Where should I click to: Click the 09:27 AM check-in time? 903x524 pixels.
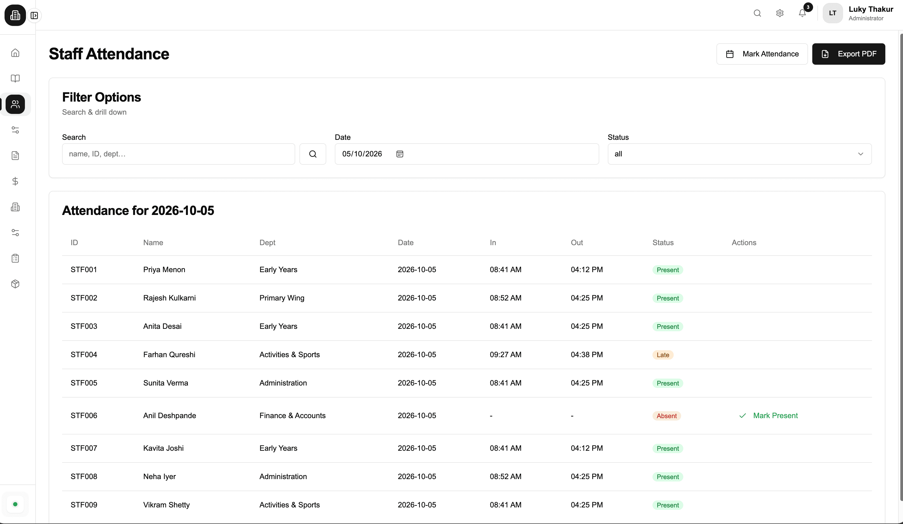pos(506,354)
